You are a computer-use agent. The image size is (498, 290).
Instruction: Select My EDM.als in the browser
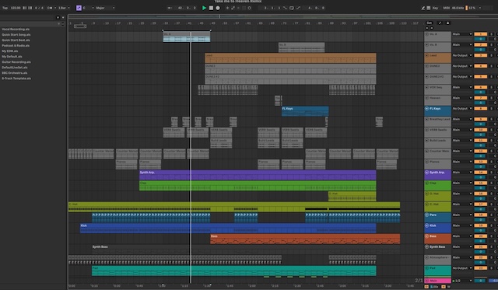(x=10, y=51)
